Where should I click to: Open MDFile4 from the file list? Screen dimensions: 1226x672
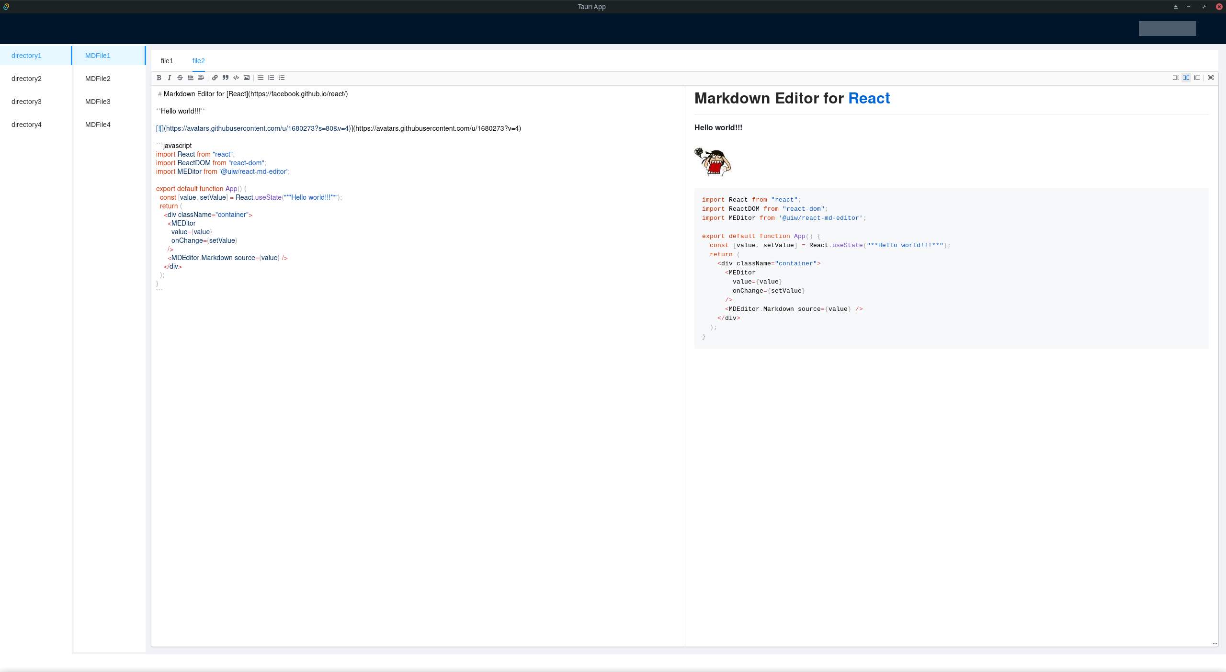(x=110, y=125)
